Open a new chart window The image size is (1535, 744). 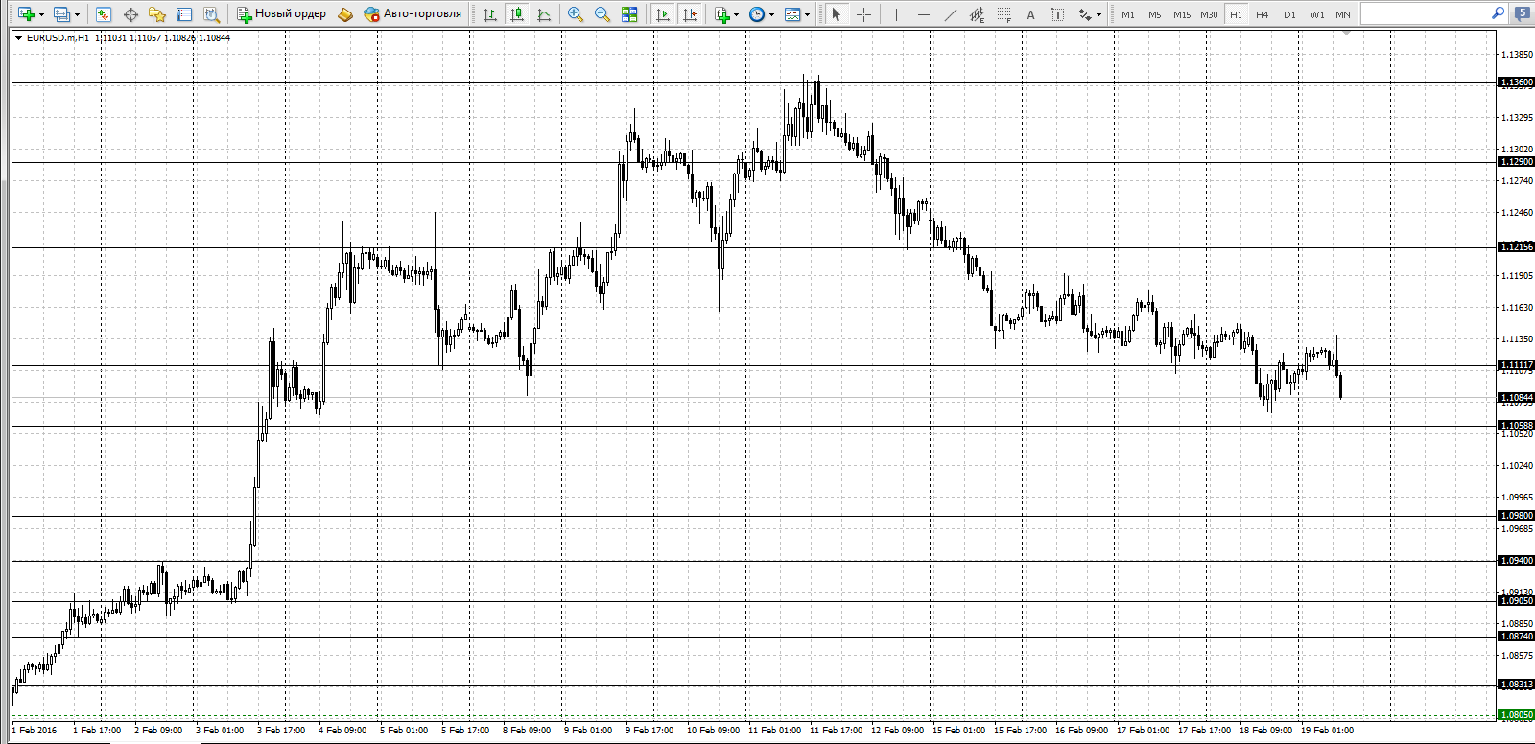pyautogui.click(x=26, y=14)
